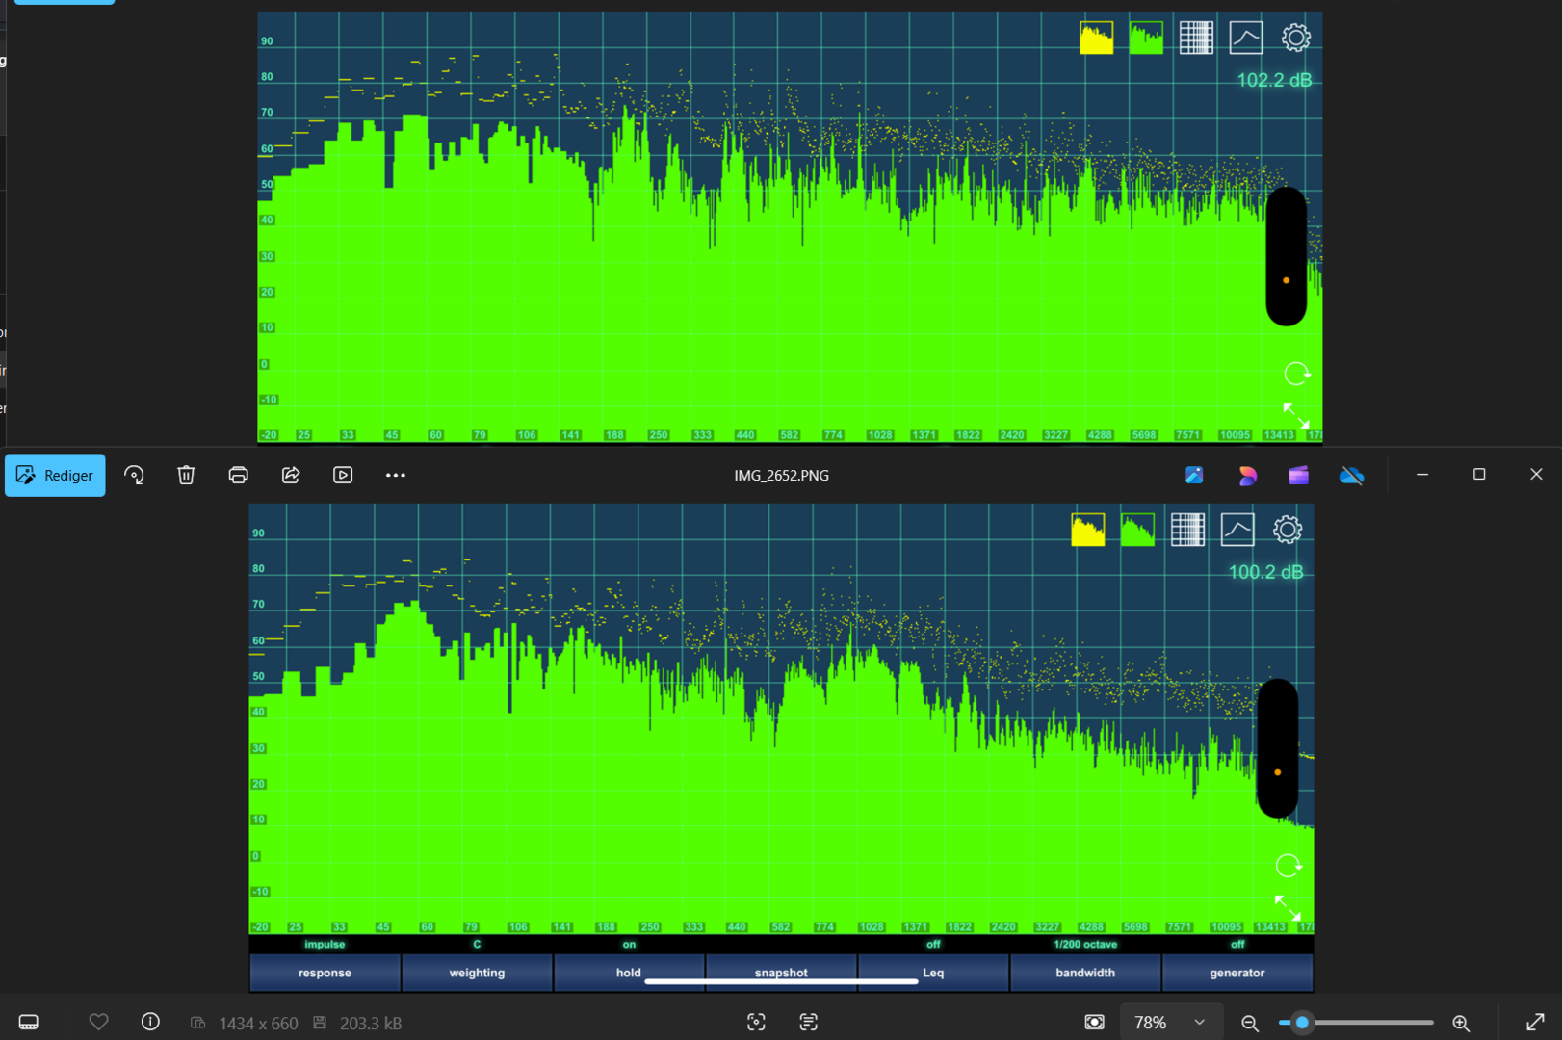Screen dimensions: 1562x1040
Task: Click the Leq button in the analyzer
Action: click(933, 973)
